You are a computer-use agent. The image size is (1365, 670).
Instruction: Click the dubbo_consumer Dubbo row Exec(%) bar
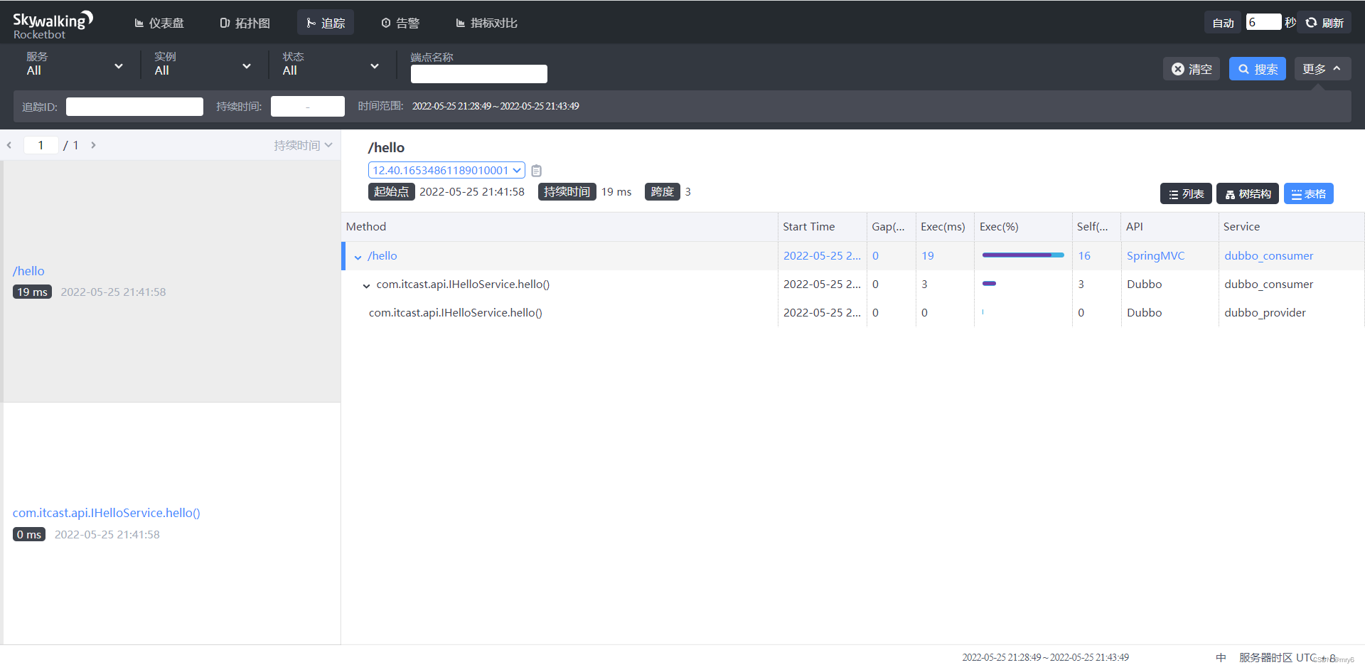pyautogui.click(x=989, y=283)
